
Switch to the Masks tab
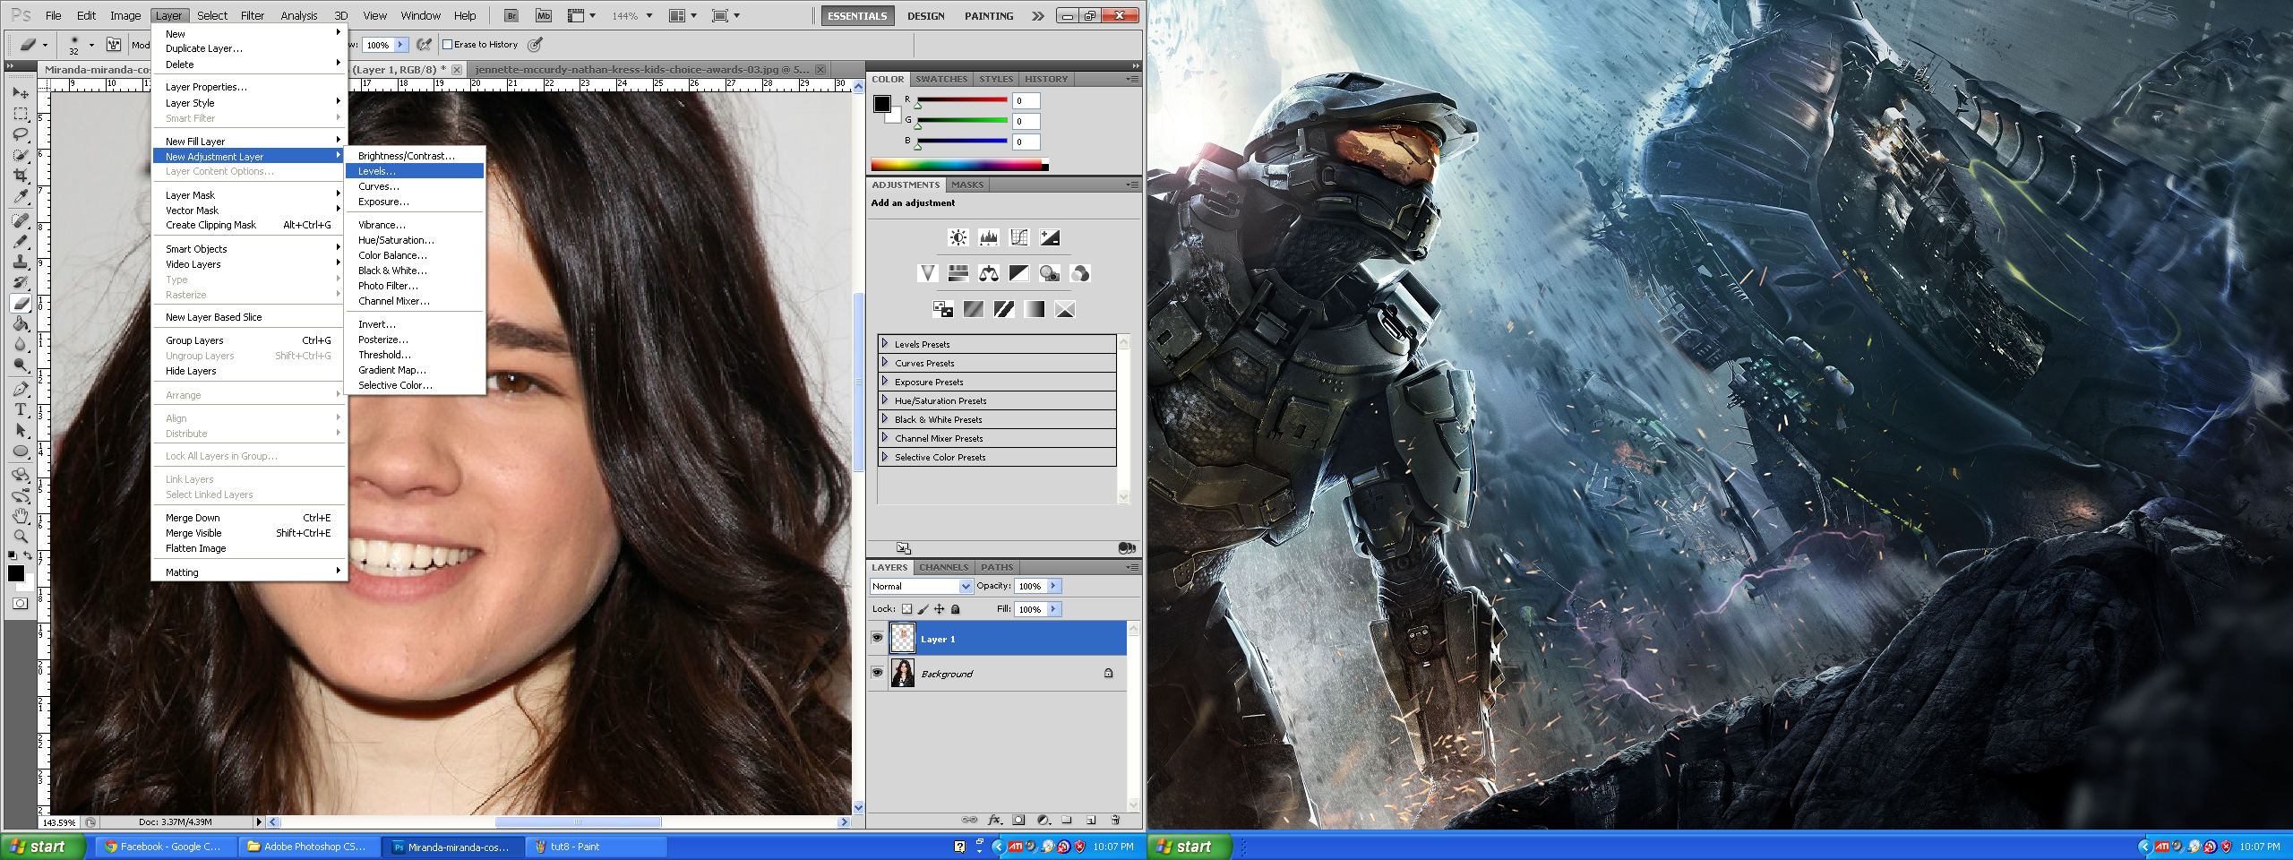click(x=967, y=185)
